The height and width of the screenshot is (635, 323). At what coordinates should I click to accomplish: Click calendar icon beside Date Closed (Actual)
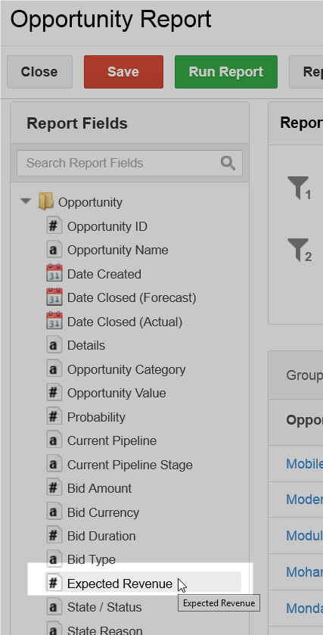click(54, 321)
